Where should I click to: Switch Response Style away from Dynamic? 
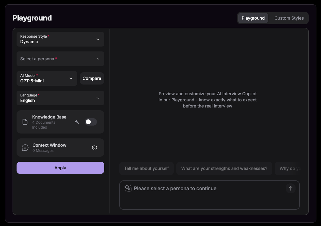(60, 39)
